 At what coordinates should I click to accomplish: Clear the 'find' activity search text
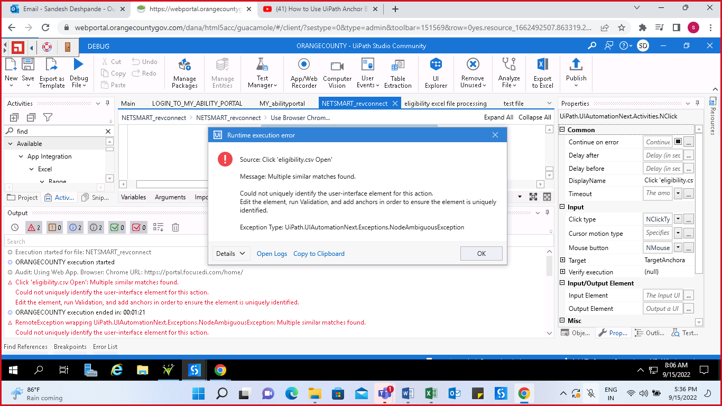click(x=108, y=131)
